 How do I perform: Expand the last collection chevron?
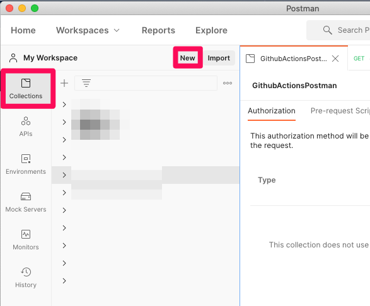(x=64, y=281)
